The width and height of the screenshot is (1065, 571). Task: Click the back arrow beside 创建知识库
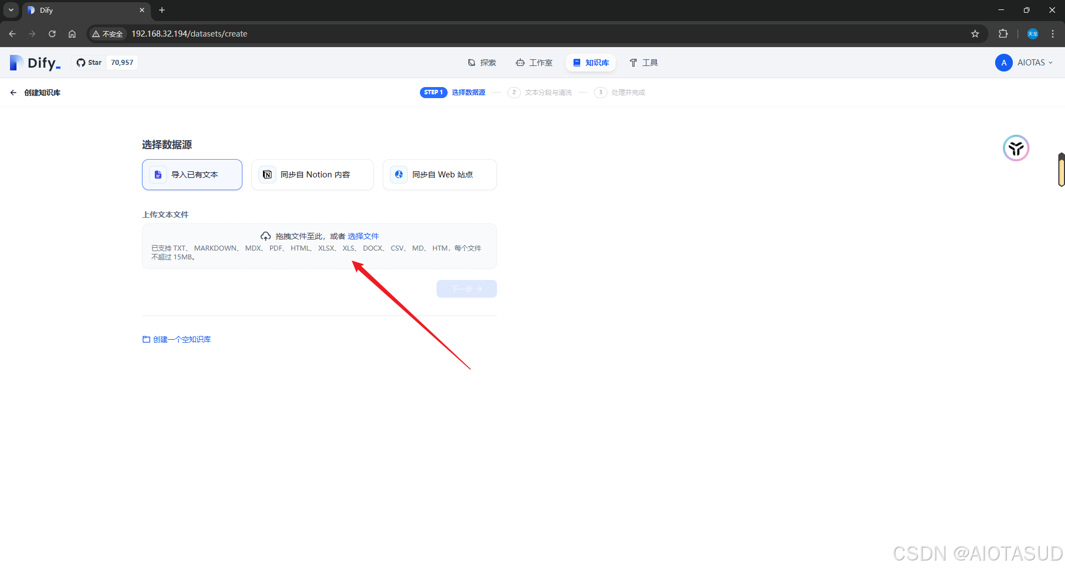point(13,92)
